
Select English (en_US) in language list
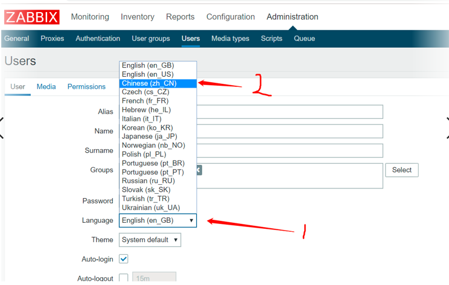click(x=158, y=74)
